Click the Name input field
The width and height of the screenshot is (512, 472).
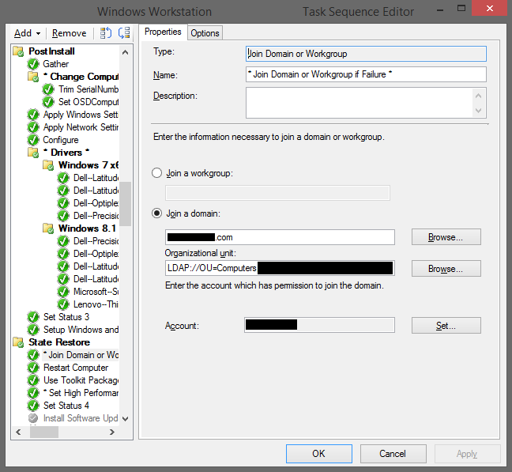tap(366, 74)
